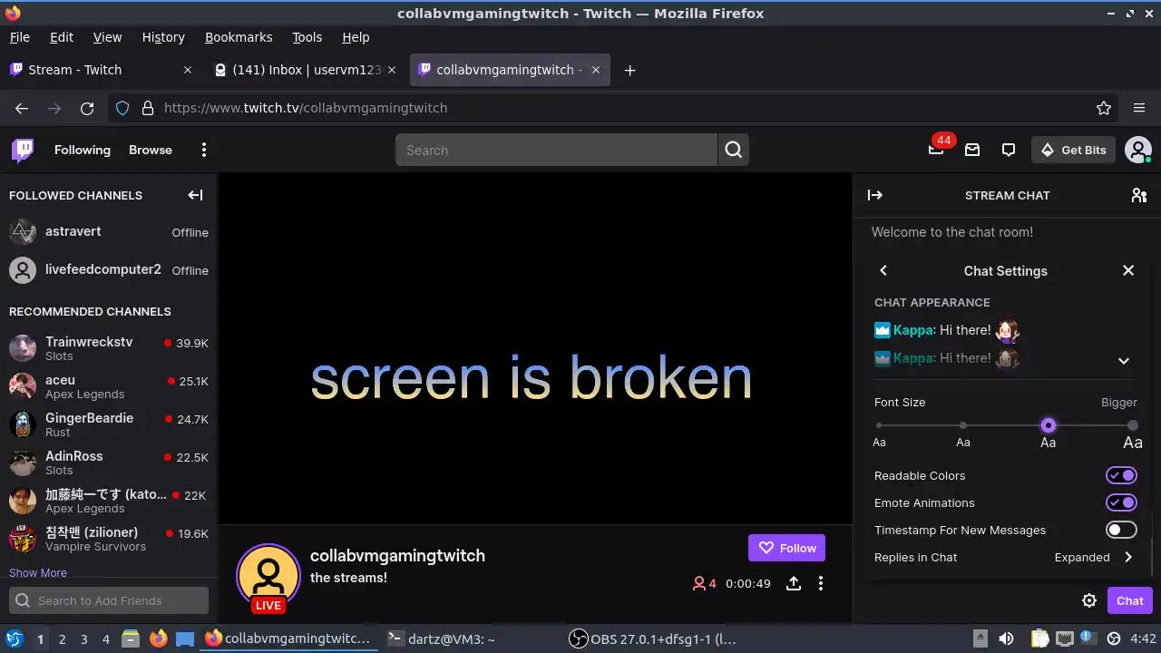Close the Chat Settings panel
The width and height of the screenshot is (1161, 653).
click(1128, 270)
